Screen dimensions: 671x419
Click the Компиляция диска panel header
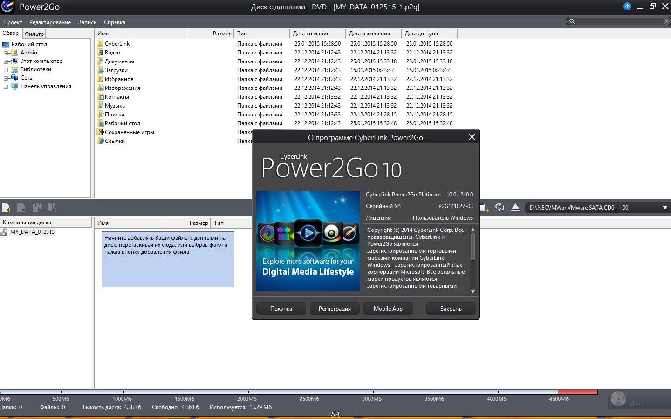[46, 223]
